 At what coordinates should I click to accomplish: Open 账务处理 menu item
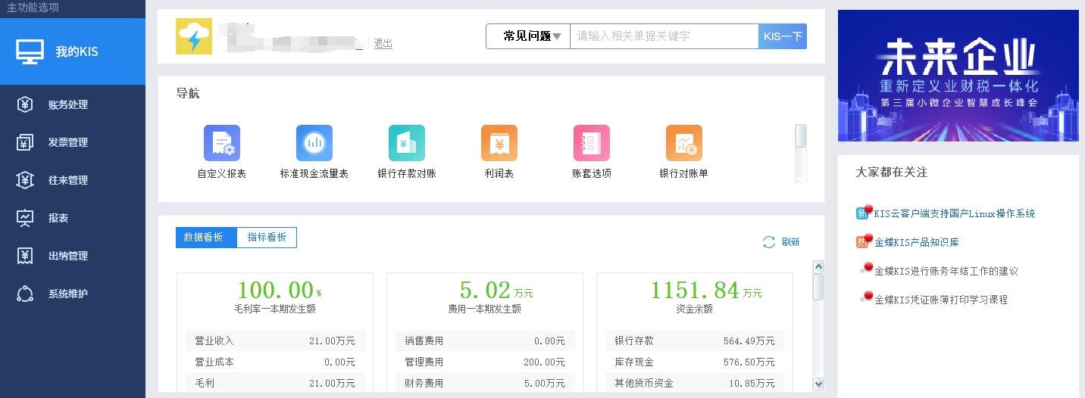[x=68, y=104]
